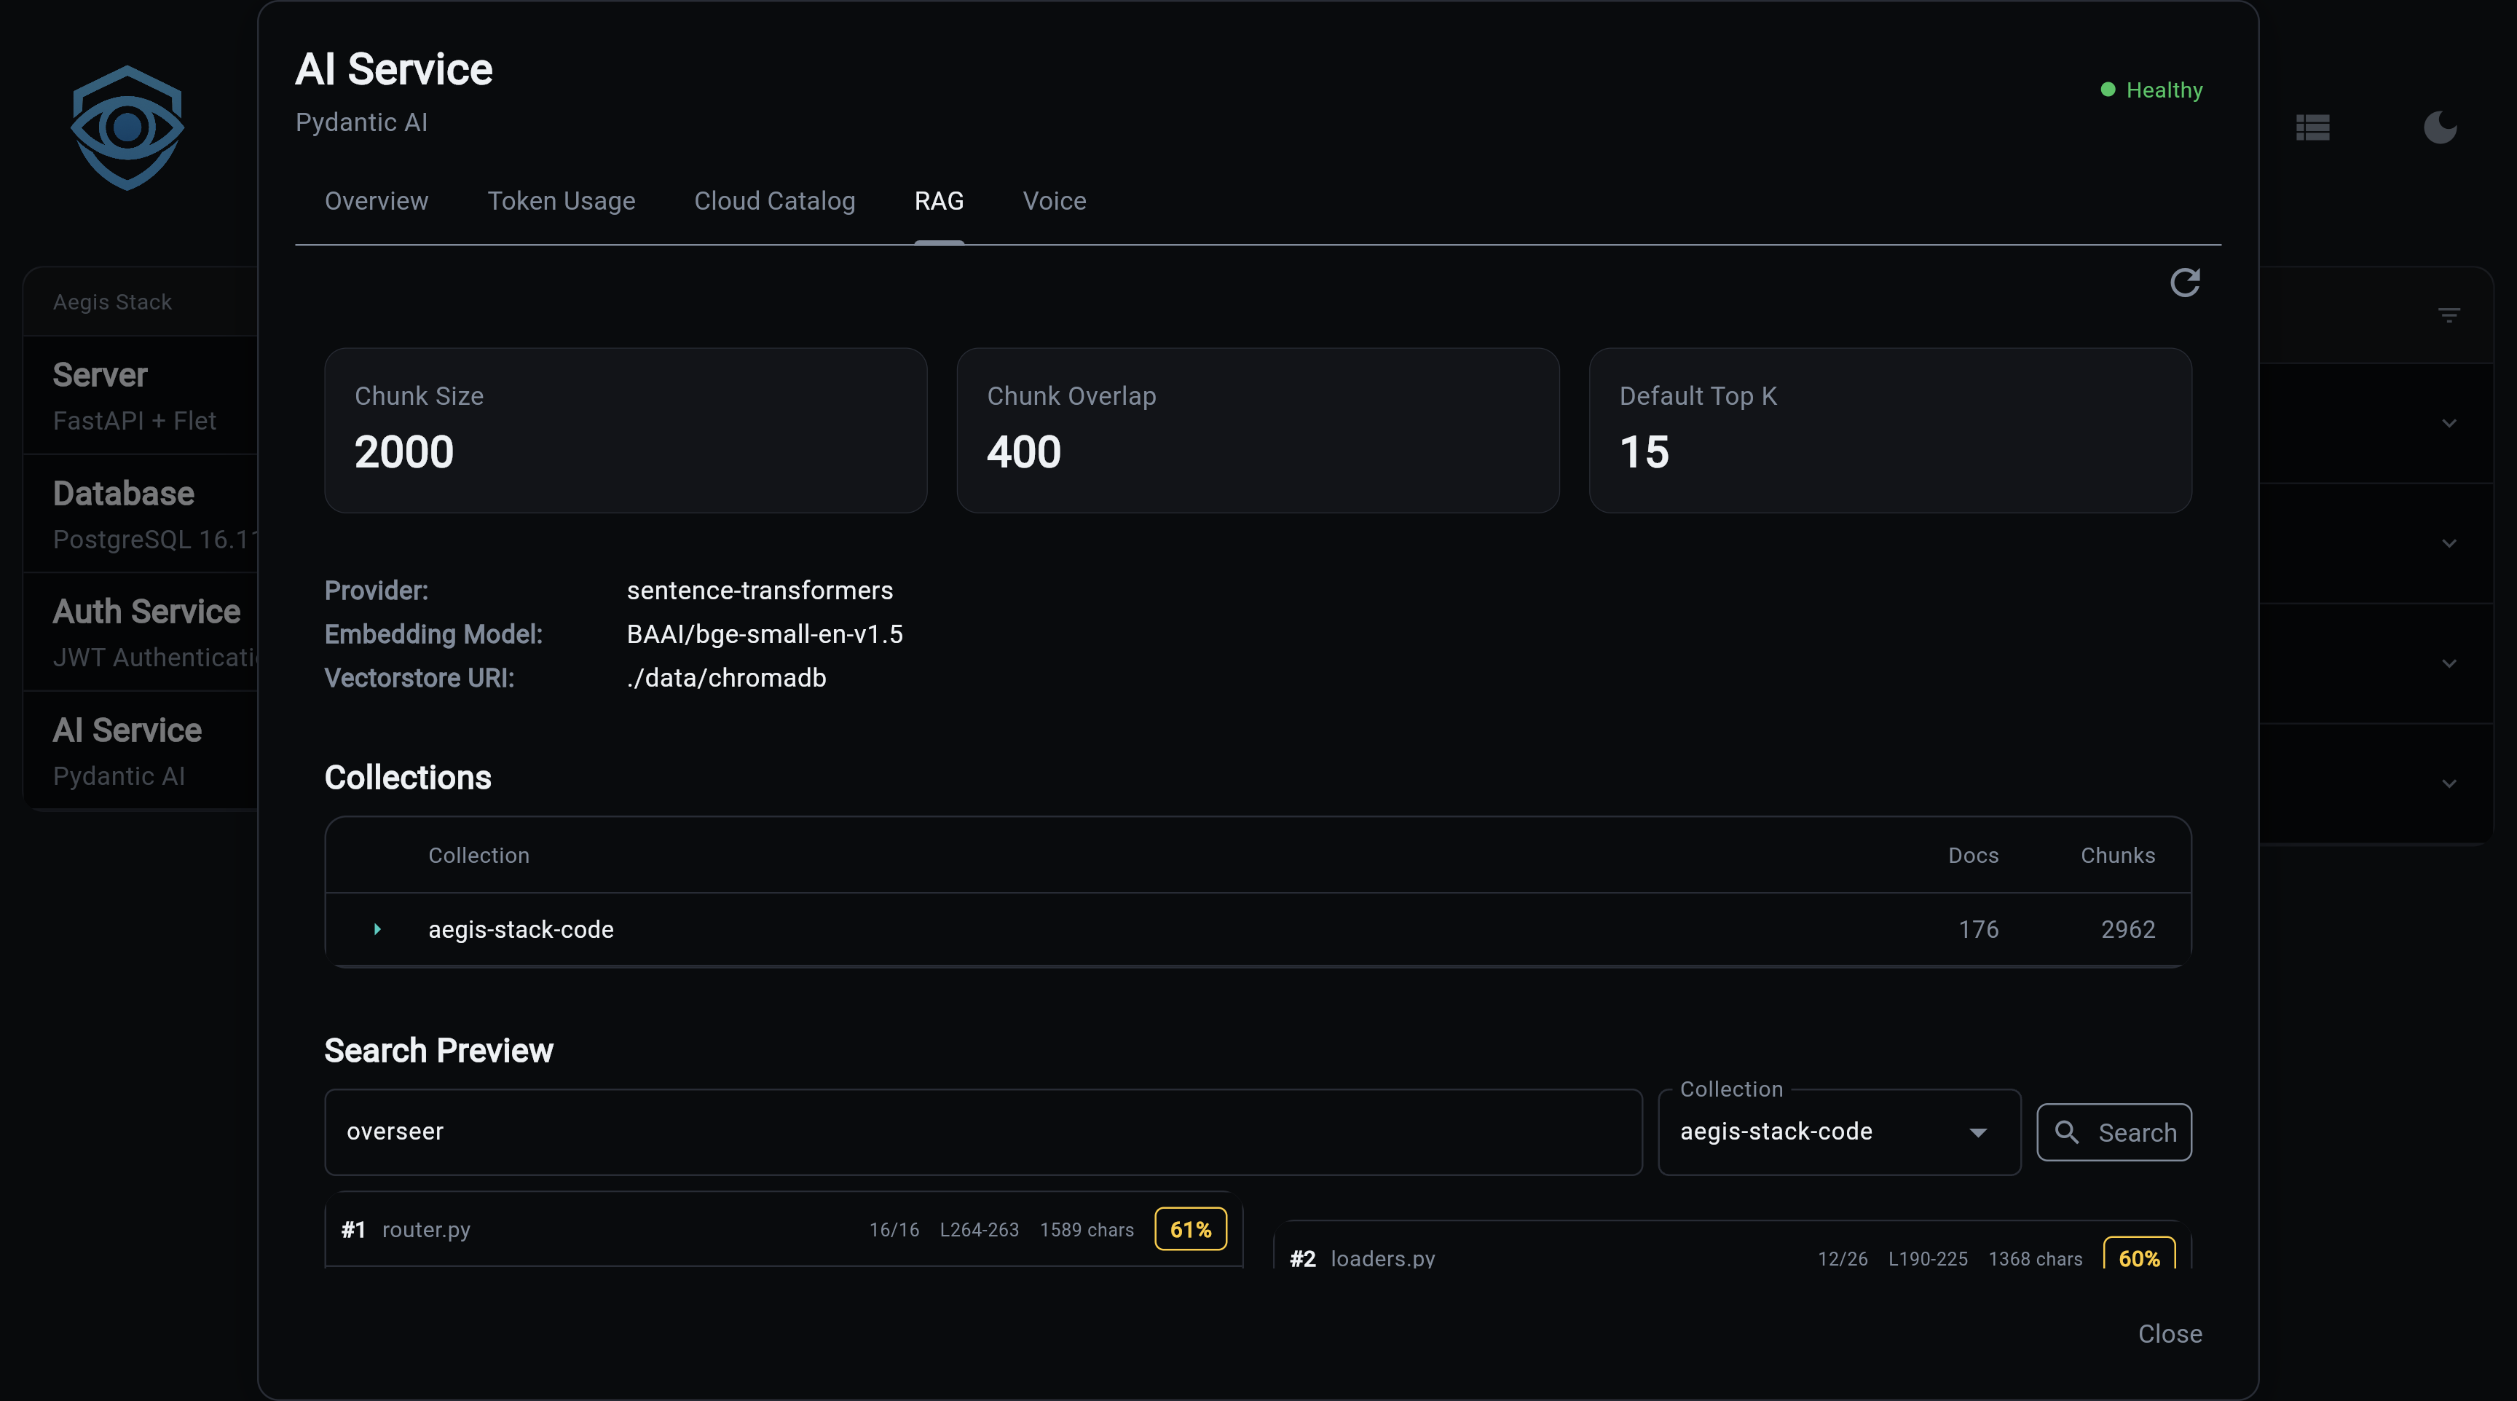The width and height of the screenshot is (2517, 1401).
Task: Expand the first chevron on the right panel
Action: pos(2448,424)
